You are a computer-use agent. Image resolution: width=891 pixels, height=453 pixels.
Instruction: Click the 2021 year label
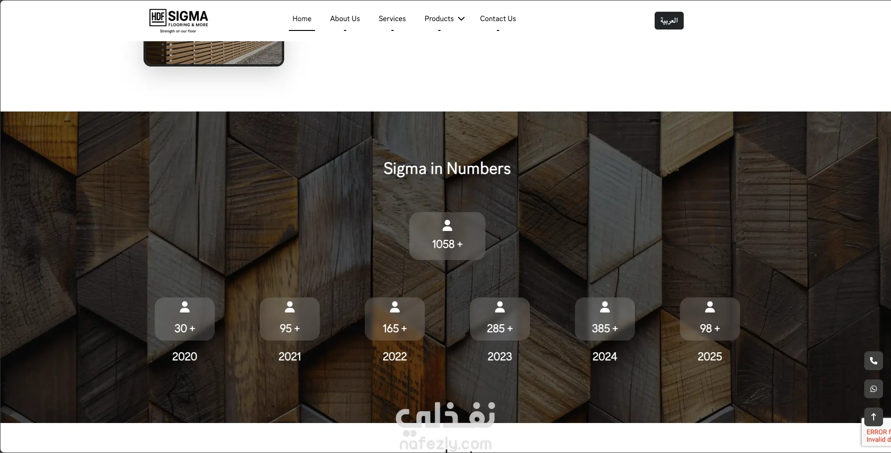tap(290, 356)
